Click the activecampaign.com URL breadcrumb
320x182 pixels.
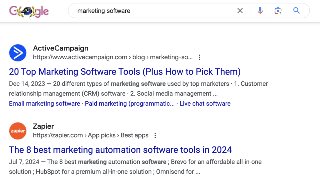coord(112,57)
